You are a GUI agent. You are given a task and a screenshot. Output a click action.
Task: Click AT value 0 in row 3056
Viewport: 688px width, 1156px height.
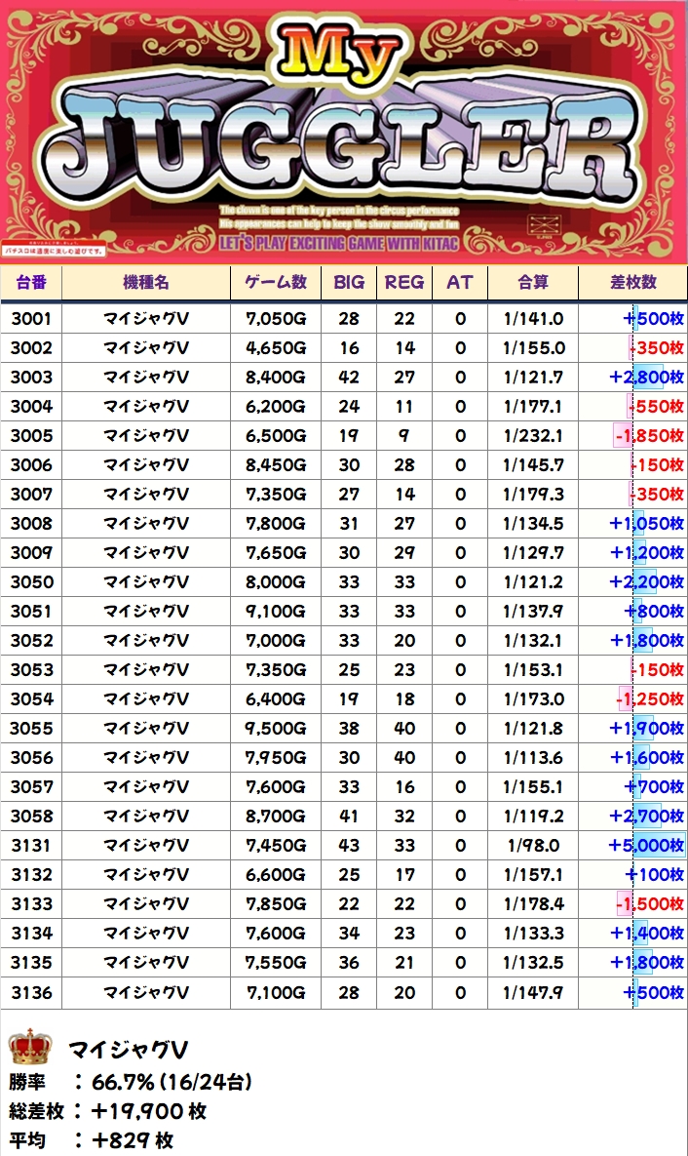(460, 758)
